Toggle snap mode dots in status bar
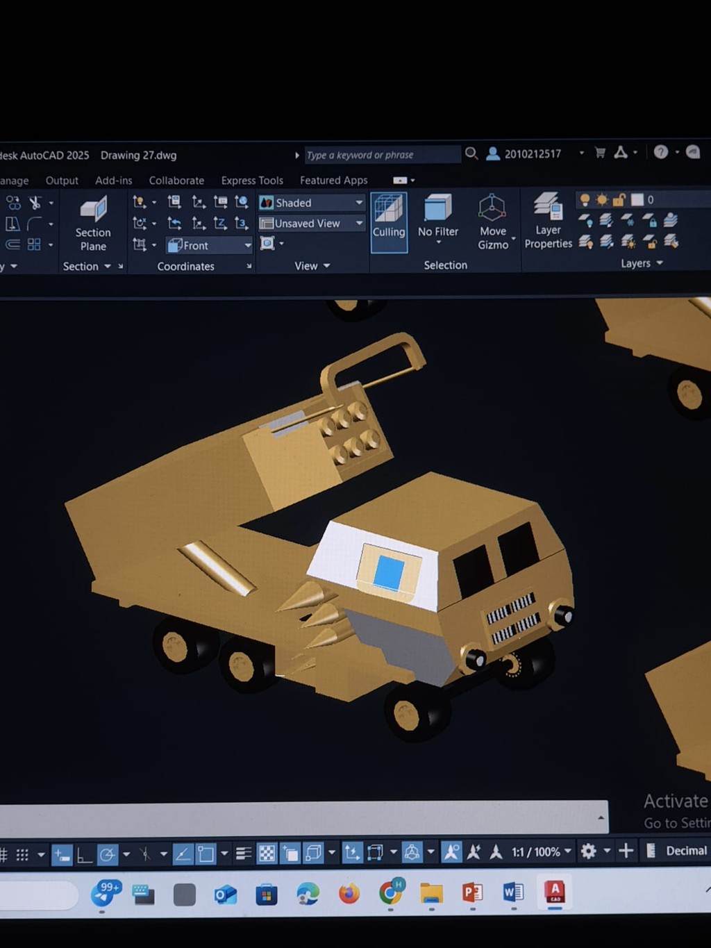The image size is (711, 948). (x=22, y=854)
